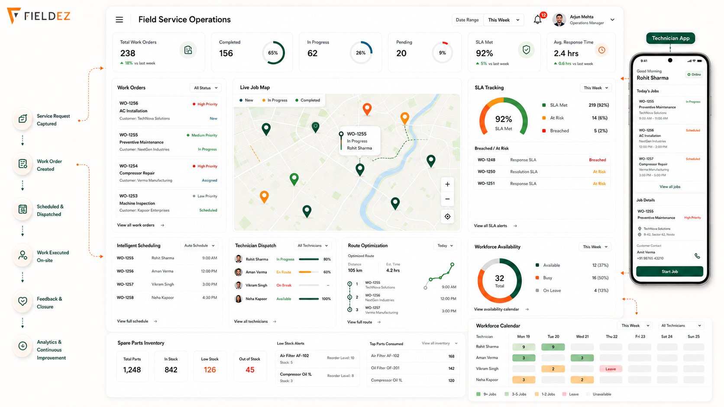Click Rohit Sharma's Mon 19 calendar cell

pyautogui.click(x=524, y=347)
